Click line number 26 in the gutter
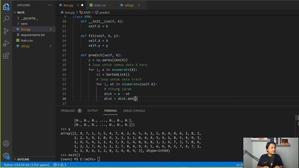This screenshot has height=168, width=299. pos(64,98)
